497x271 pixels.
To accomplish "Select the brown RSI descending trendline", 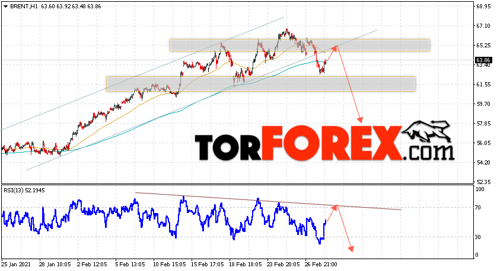I will (268, 201).
